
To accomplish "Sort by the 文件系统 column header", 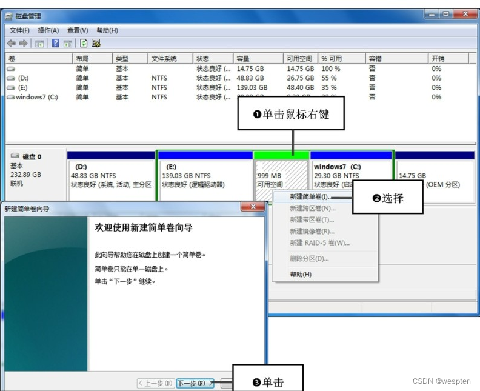I will (170, 58).
